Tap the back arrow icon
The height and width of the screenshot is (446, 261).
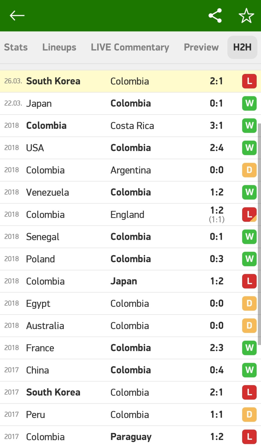coord(17,16)
